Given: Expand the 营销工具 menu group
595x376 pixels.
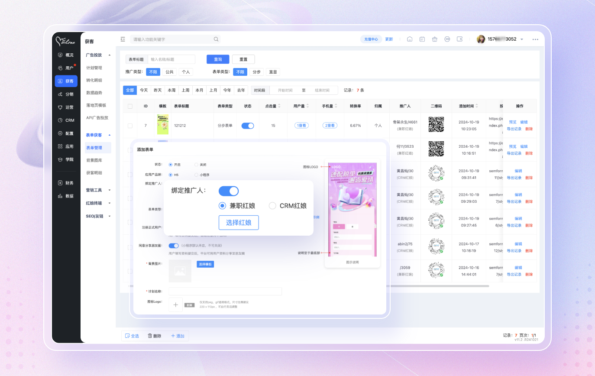Looking at the screenshot, I should click(x=110, y=190).
